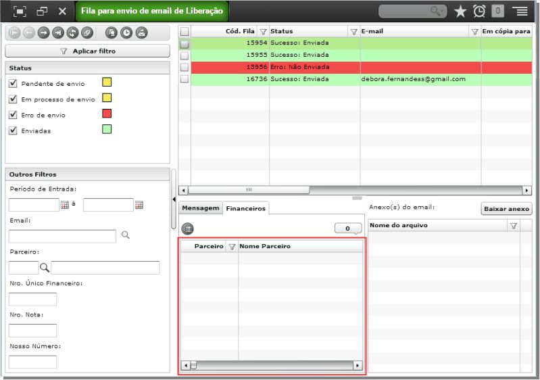Switch to the Mensagem tab
This screenshot has height=380, width=540.
coord(201,208)
